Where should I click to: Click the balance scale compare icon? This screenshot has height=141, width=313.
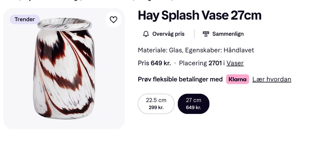pos(205,34)
